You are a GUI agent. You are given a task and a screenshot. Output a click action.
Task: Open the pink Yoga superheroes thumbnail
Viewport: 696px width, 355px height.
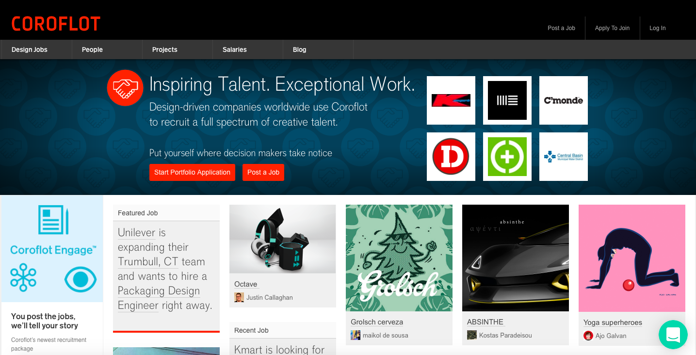[x=632, y=258]
